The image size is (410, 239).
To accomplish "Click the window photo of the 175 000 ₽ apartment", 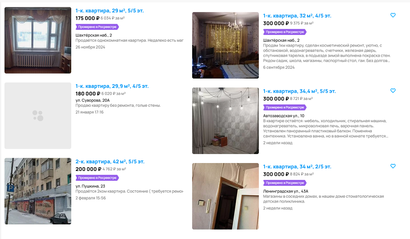I will point(38,40).
